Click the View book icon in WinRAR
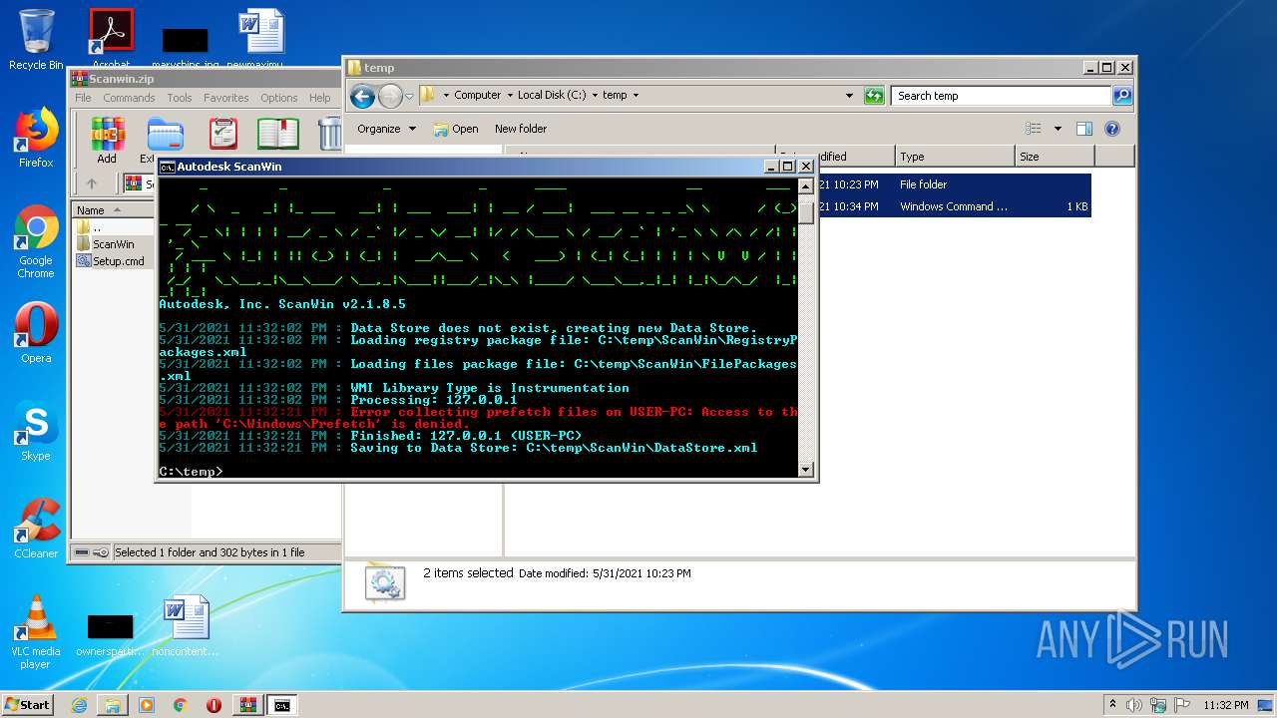This screenshot has height=718, width=1277. (x=278, y=134)
